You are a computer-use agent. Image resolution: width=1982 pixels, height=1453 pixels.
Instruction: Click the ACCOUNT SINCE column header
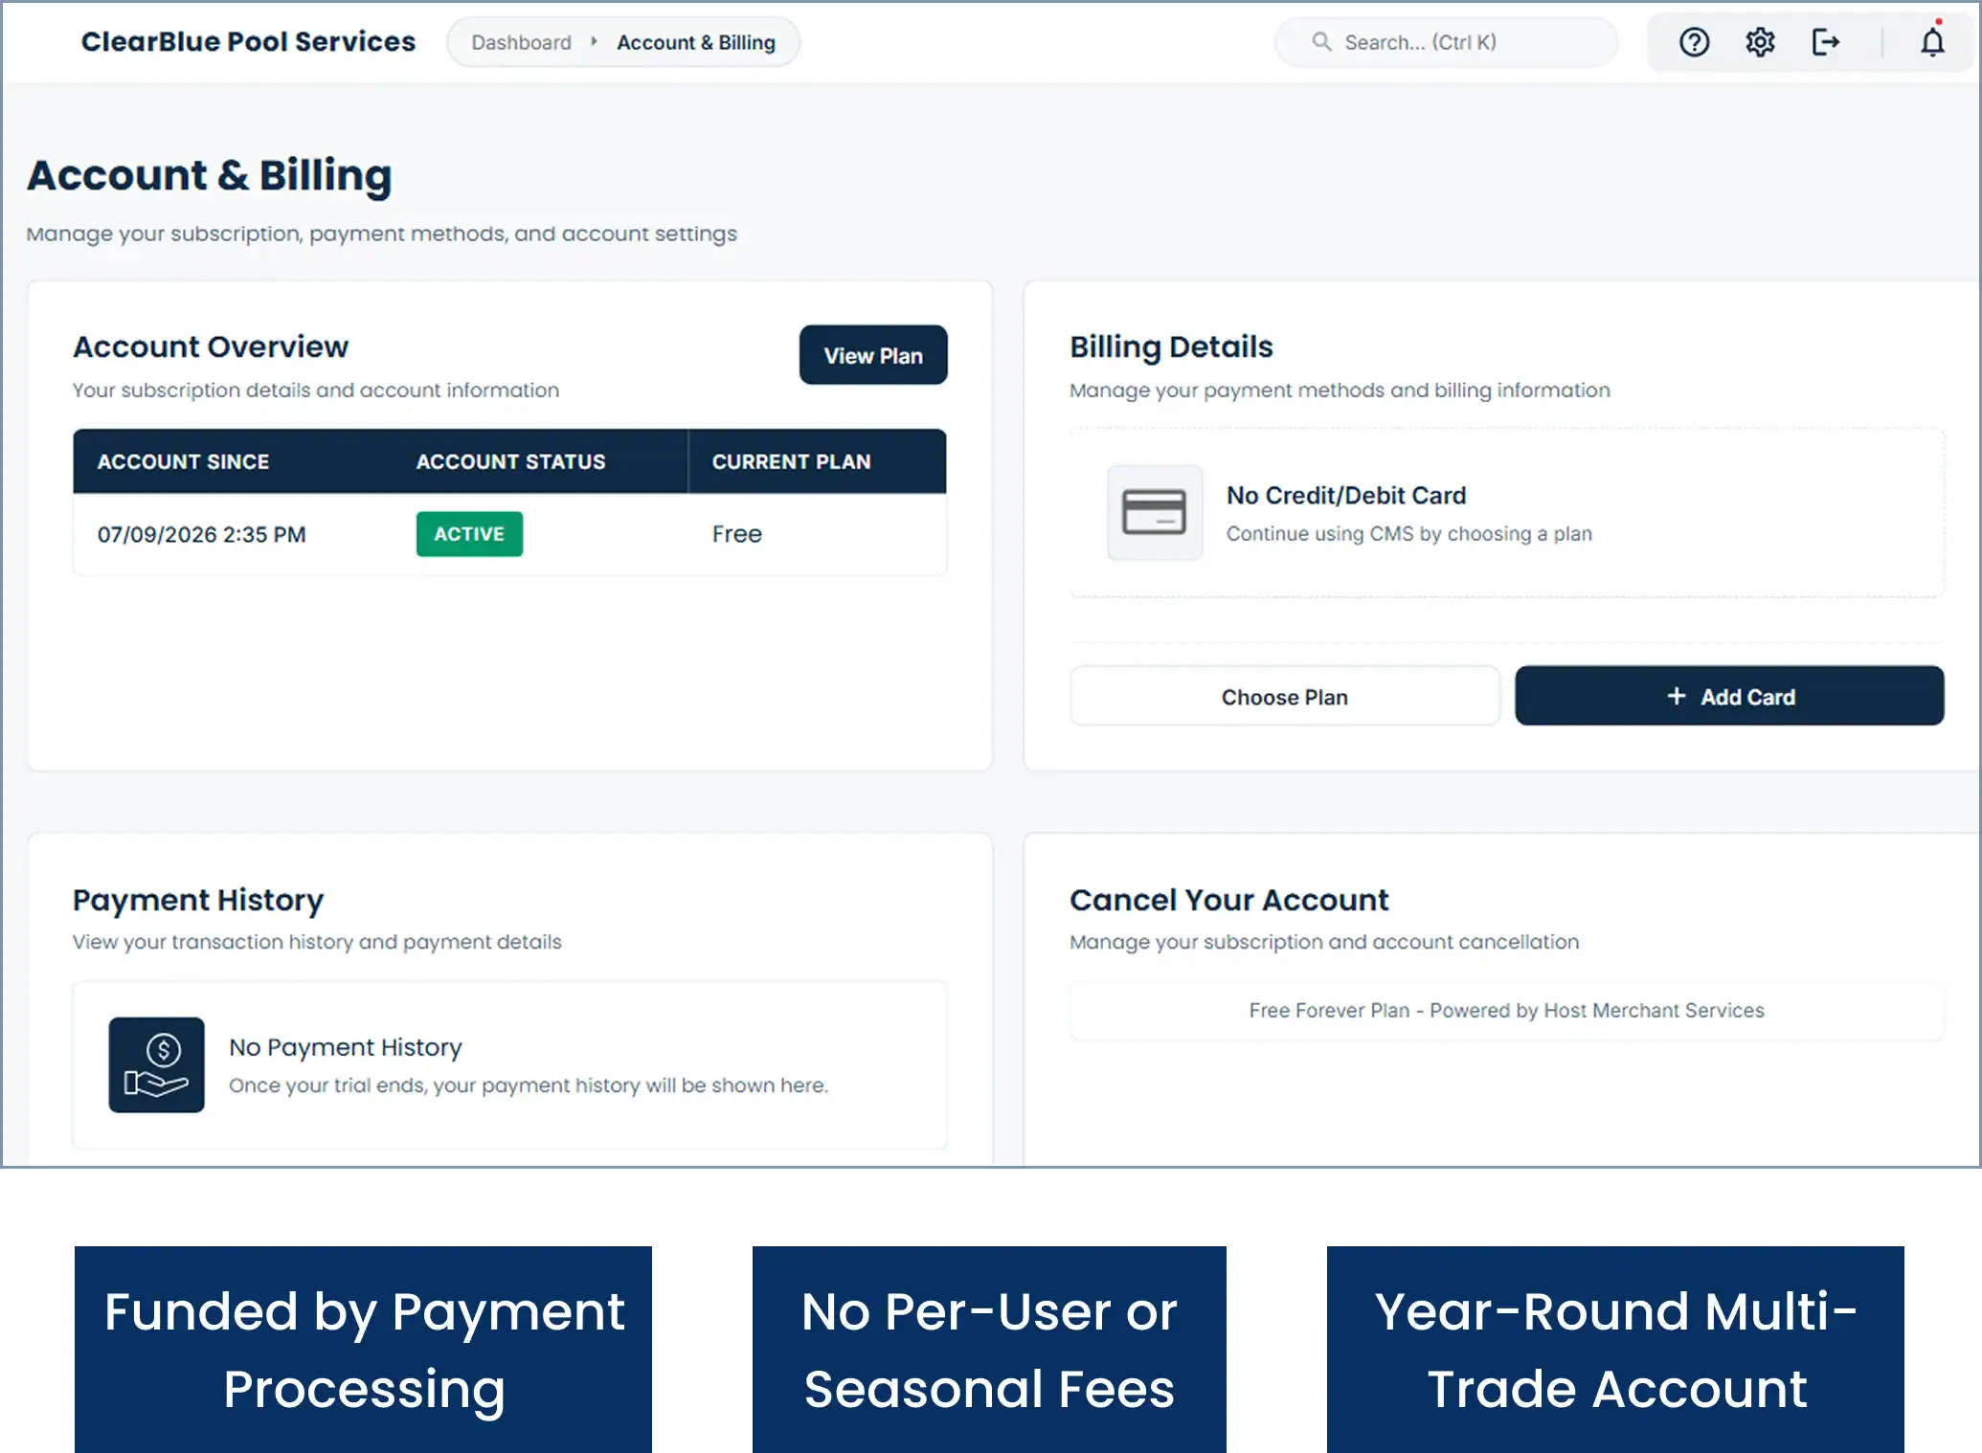pos(183,461)
